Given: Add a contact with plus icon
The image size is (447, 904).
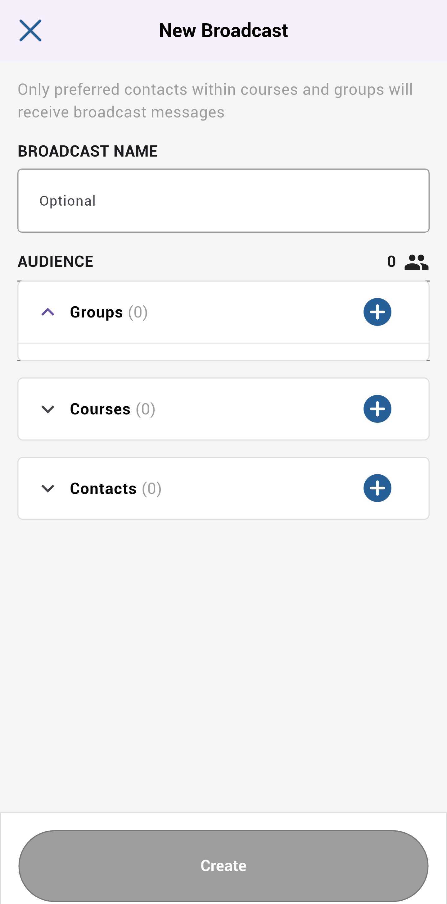Looking at the screenshot, I should click(x=377, y=488).
